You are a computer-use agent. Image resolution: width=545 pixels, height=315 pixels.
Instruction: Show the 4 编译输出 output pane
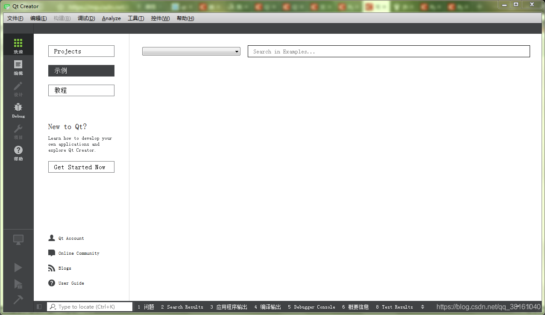click(267, 306)
